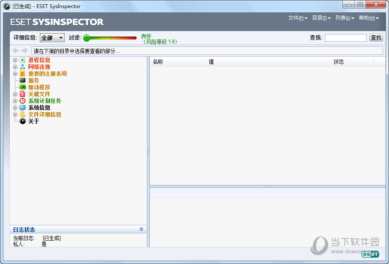The image size is (389, 264).
Task: Click the back navigation arrow
Action: tap(16, 51)
